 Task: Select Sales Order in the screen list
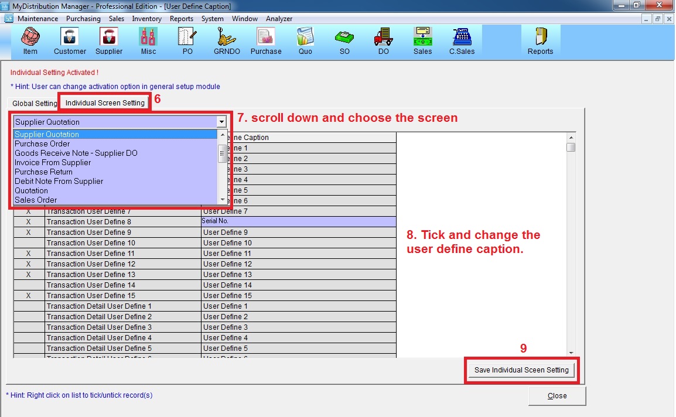(x=36, y=200)
